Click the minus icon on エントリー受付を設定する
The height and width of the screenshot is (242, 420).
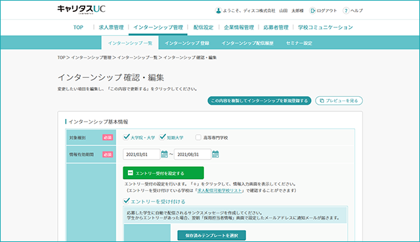[130, 173]
